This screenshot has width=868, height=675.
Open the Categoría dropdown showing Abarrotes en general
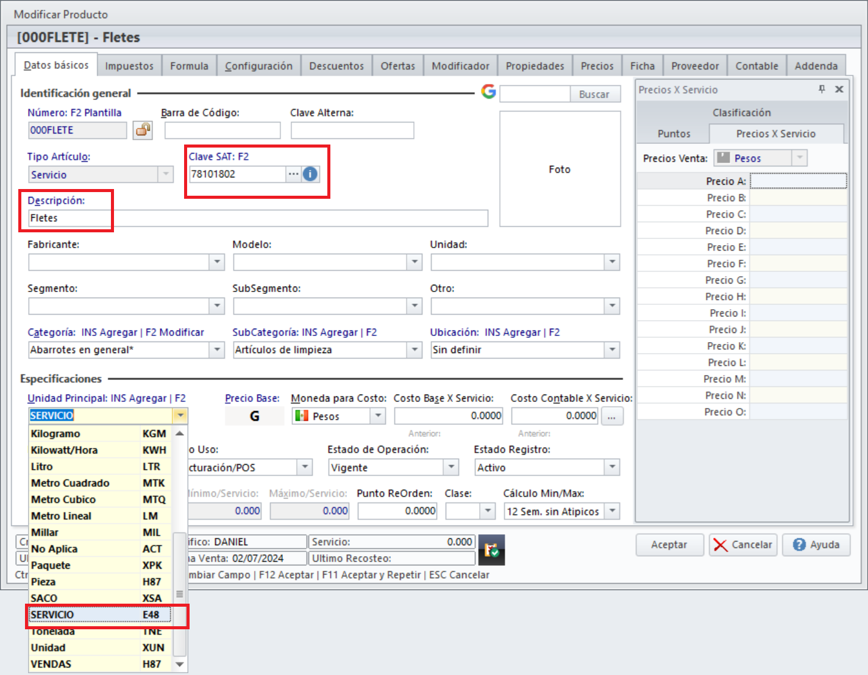[217, 350]
